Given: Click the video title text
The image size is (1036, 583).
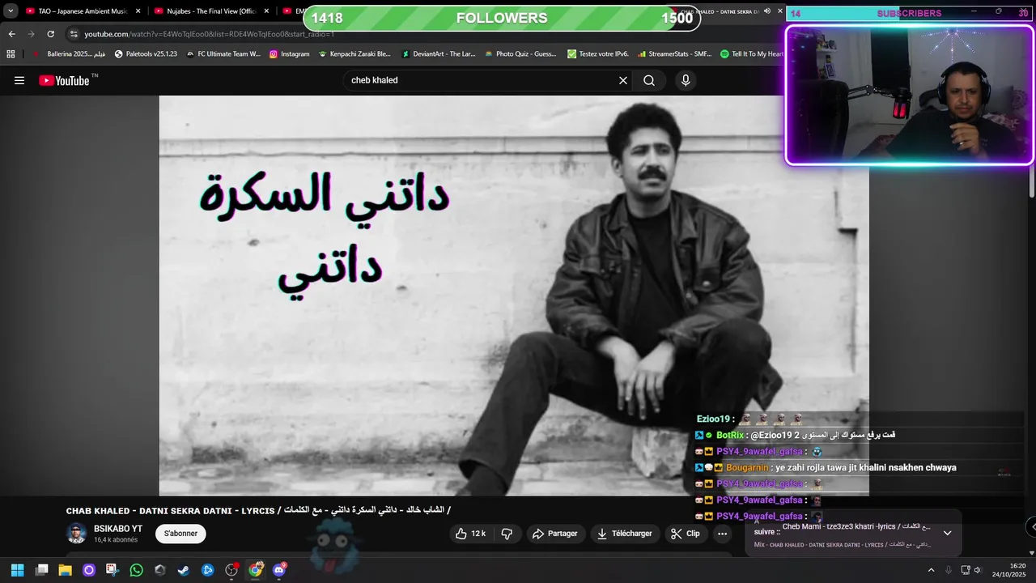Looking at the screenshot, I should click(258, 510).
